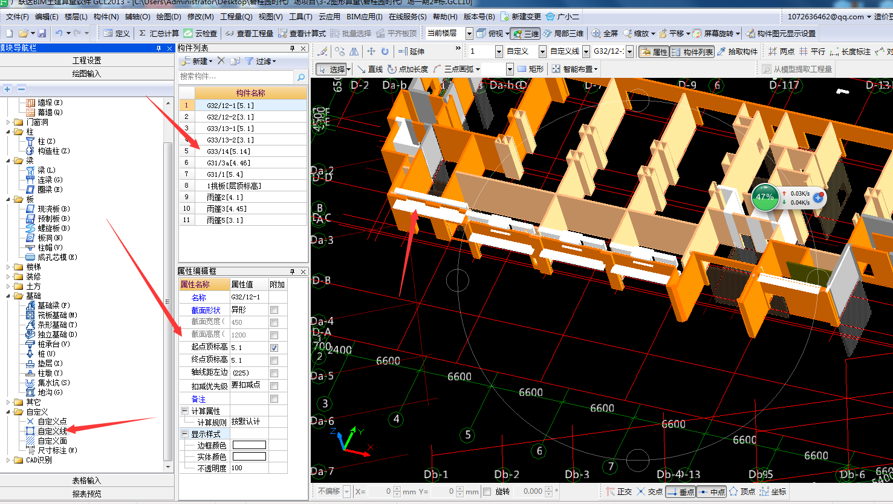Collapse the 计算属性 property group
The height and width of the screenshot is (504, 893).
(x=185, y=410)
